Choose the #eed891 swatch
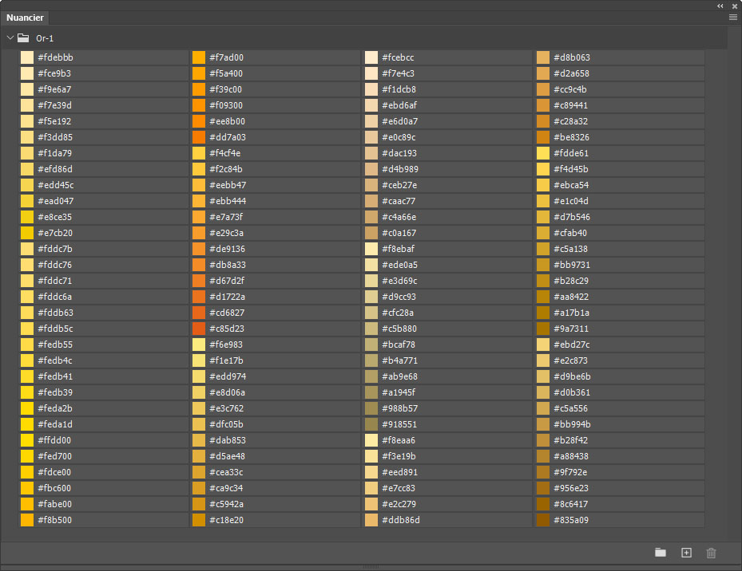This screenshot has width=742, height=571. click(x=371, y=472)
